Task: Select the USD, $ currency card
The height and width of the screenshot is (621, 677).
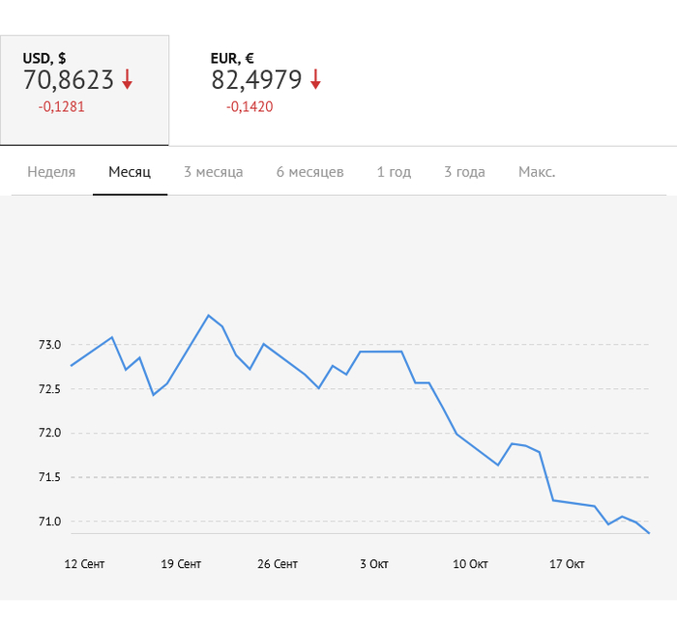Action: [x=84, y=90]
